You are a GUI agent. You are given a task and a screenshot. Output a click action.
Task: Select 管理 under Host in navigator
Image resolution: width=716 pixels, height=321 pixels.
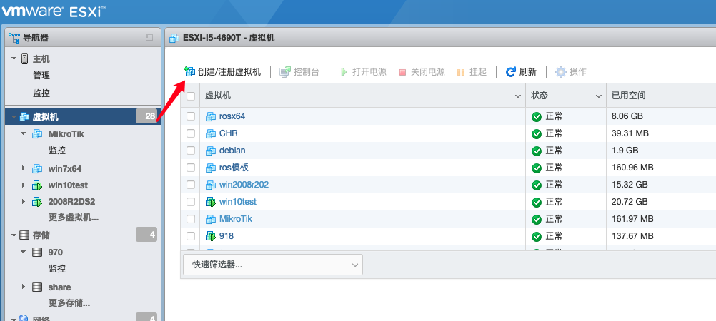click(41, 76)
